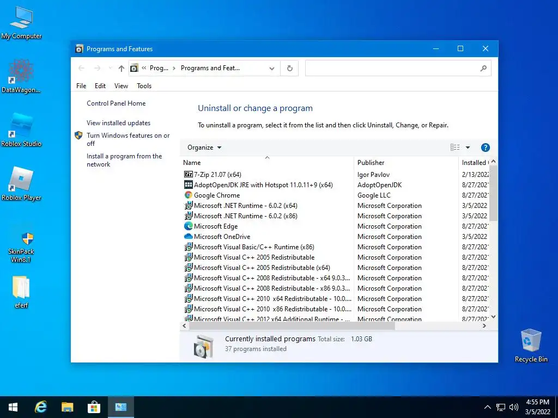Viewport: 558px width, 418px height.
Task: Sort by the Publisher column header
Action: pyautogui.click(x=406, y=162)
